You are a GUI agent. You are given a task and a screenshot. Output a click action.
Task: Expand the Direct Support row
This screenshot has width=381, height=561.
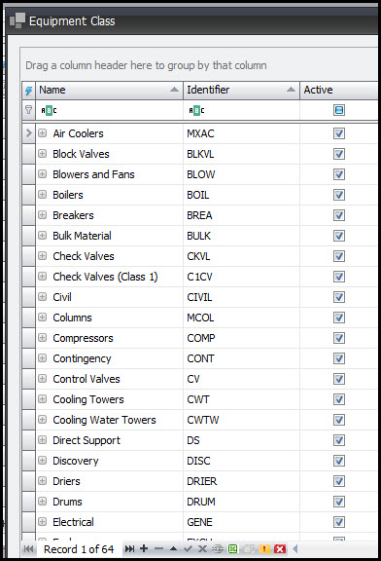tap(42, 439)
